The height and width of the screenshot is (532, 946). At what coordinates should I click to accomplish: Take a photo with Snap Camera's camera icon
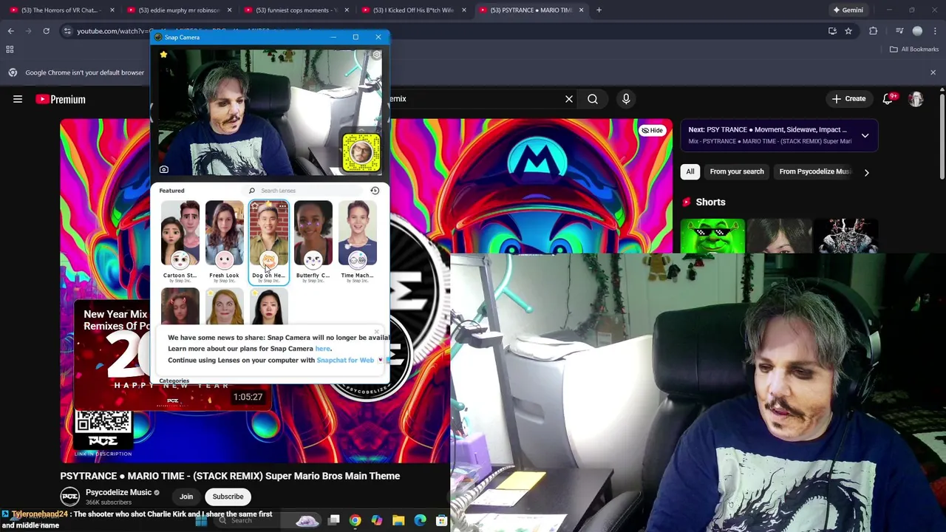click(x=164, y=169)
